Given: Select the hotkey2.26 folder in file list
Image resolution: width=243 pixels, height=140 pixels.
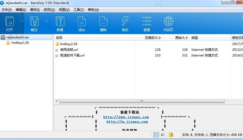Looking at the screenshot, I should point(69,44).
